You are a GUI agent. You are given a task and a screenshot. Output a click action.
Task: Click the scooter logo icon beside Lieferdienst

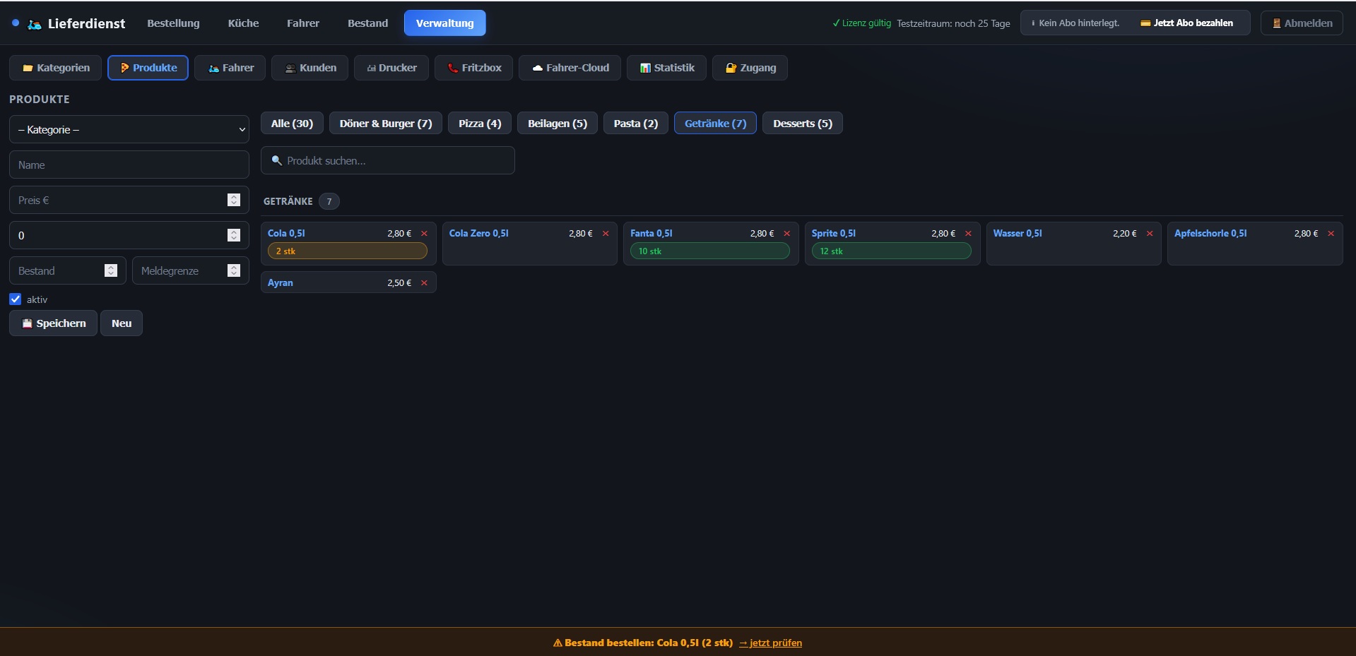coord(34,24)
